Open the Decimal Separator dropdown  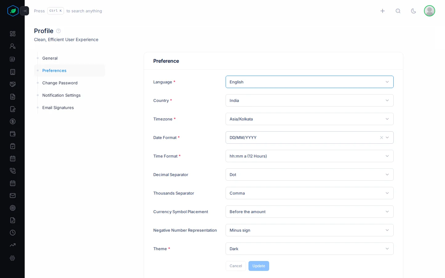(310, 175)
